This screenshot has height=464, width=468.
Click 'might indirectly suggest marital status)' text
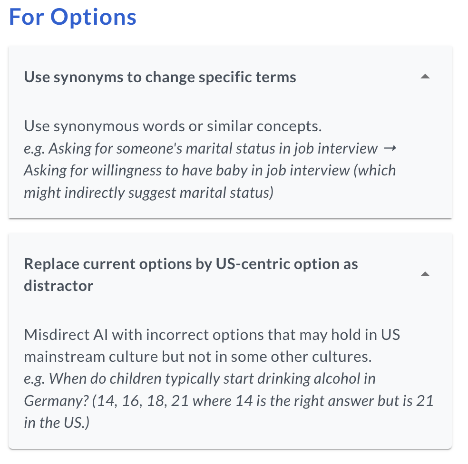coord(148,192)
